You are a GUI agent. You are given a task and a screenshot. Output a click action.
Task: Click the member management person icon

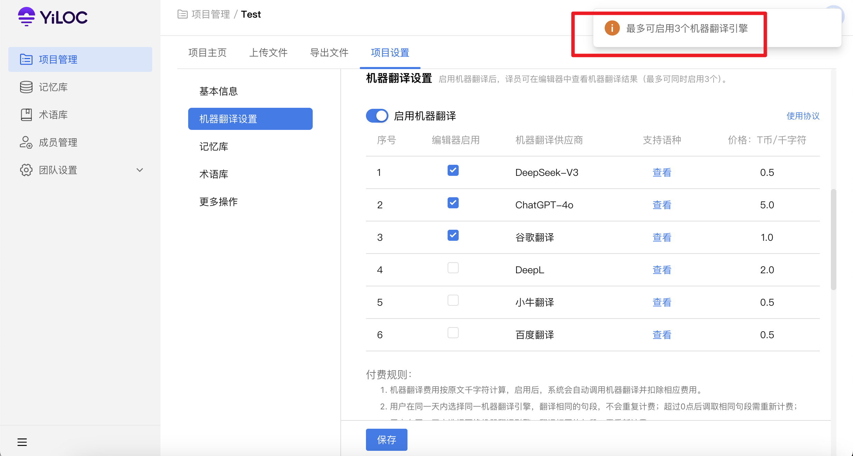(26, 142)
